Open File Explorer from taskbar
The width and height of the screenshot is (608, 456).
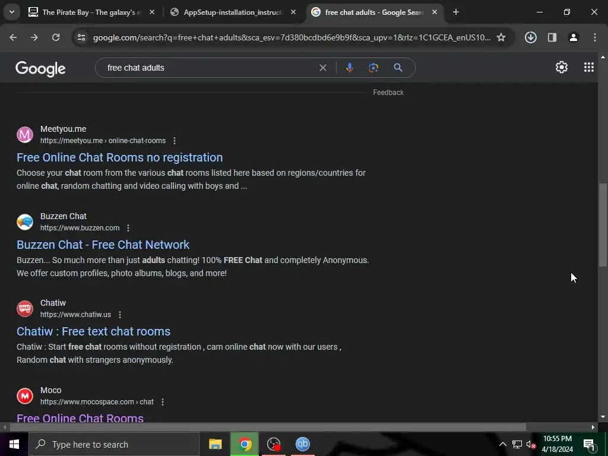[215, 444]
